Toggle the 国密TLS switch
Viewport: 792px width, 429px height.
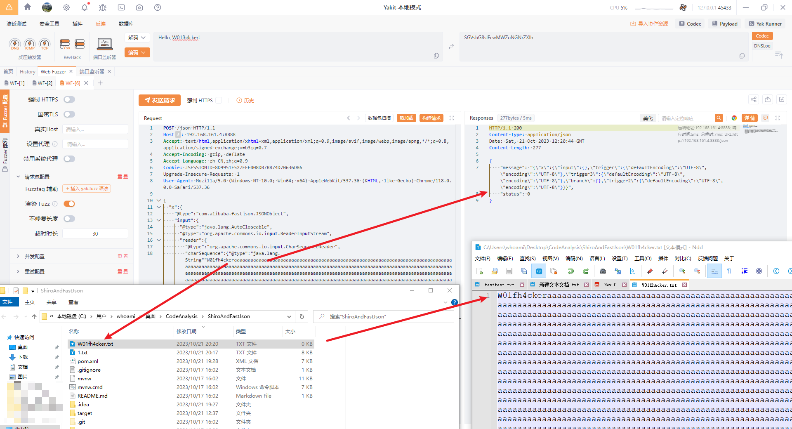point(69,114)
